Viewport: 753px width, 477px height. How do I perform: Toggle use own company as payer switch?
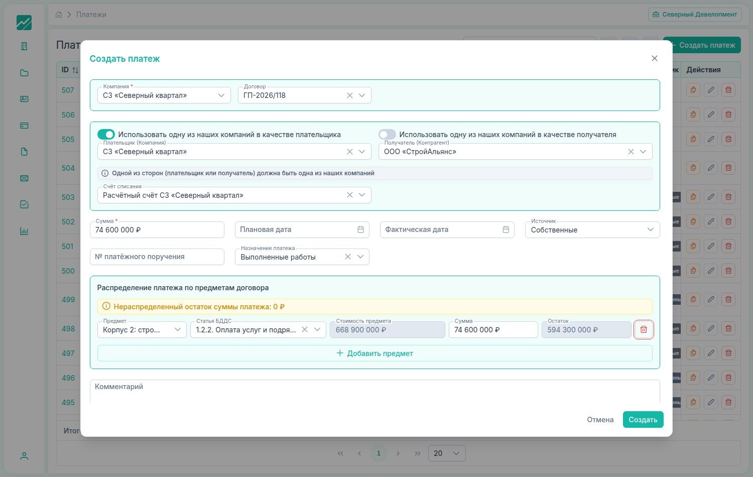pyautogui.click(x=106, y=135)
